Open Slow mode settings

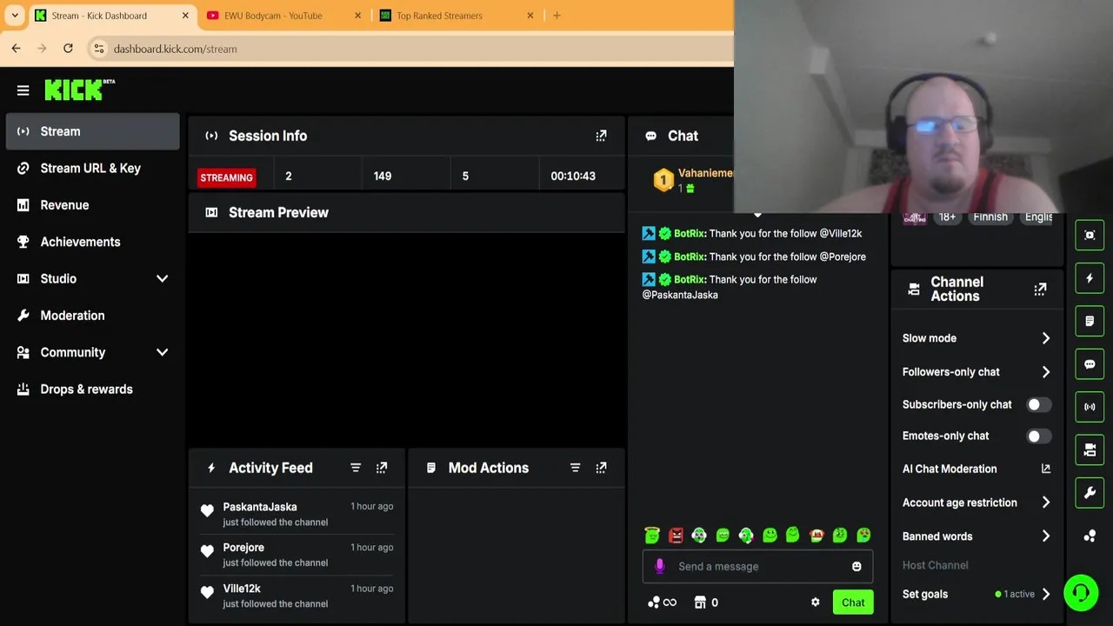[x=976, y=338]
